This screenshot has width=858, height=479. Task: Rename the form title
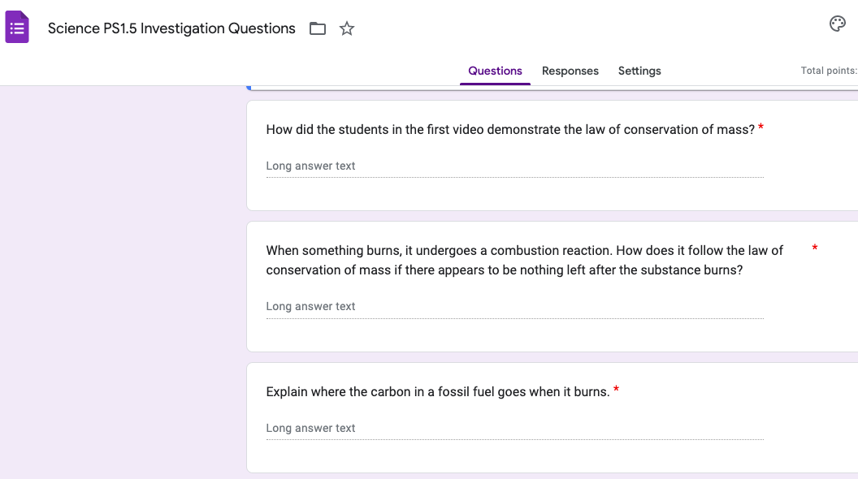[171, 28]
